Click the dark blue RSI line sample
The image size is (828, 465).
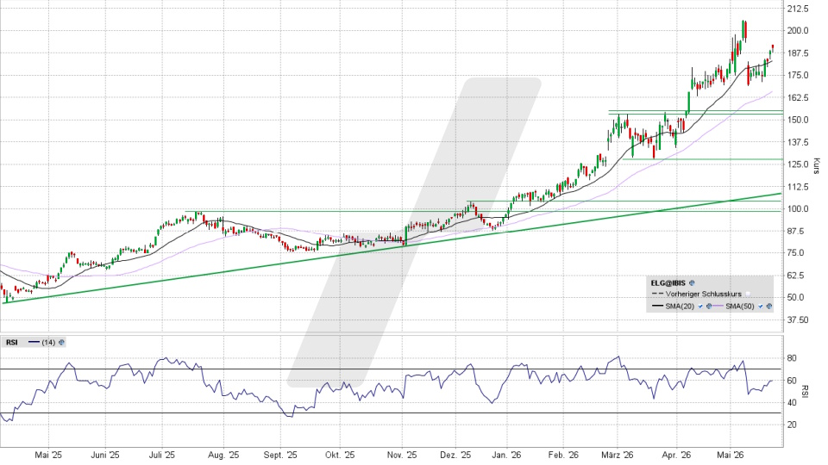[34, 343]
